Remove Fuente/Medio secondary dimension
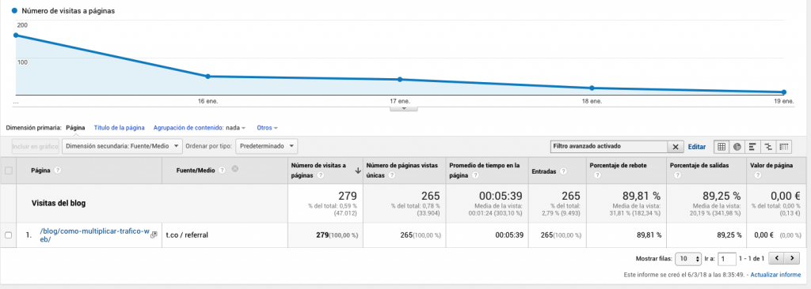The image size is (811, 289). tap(234, 169)
